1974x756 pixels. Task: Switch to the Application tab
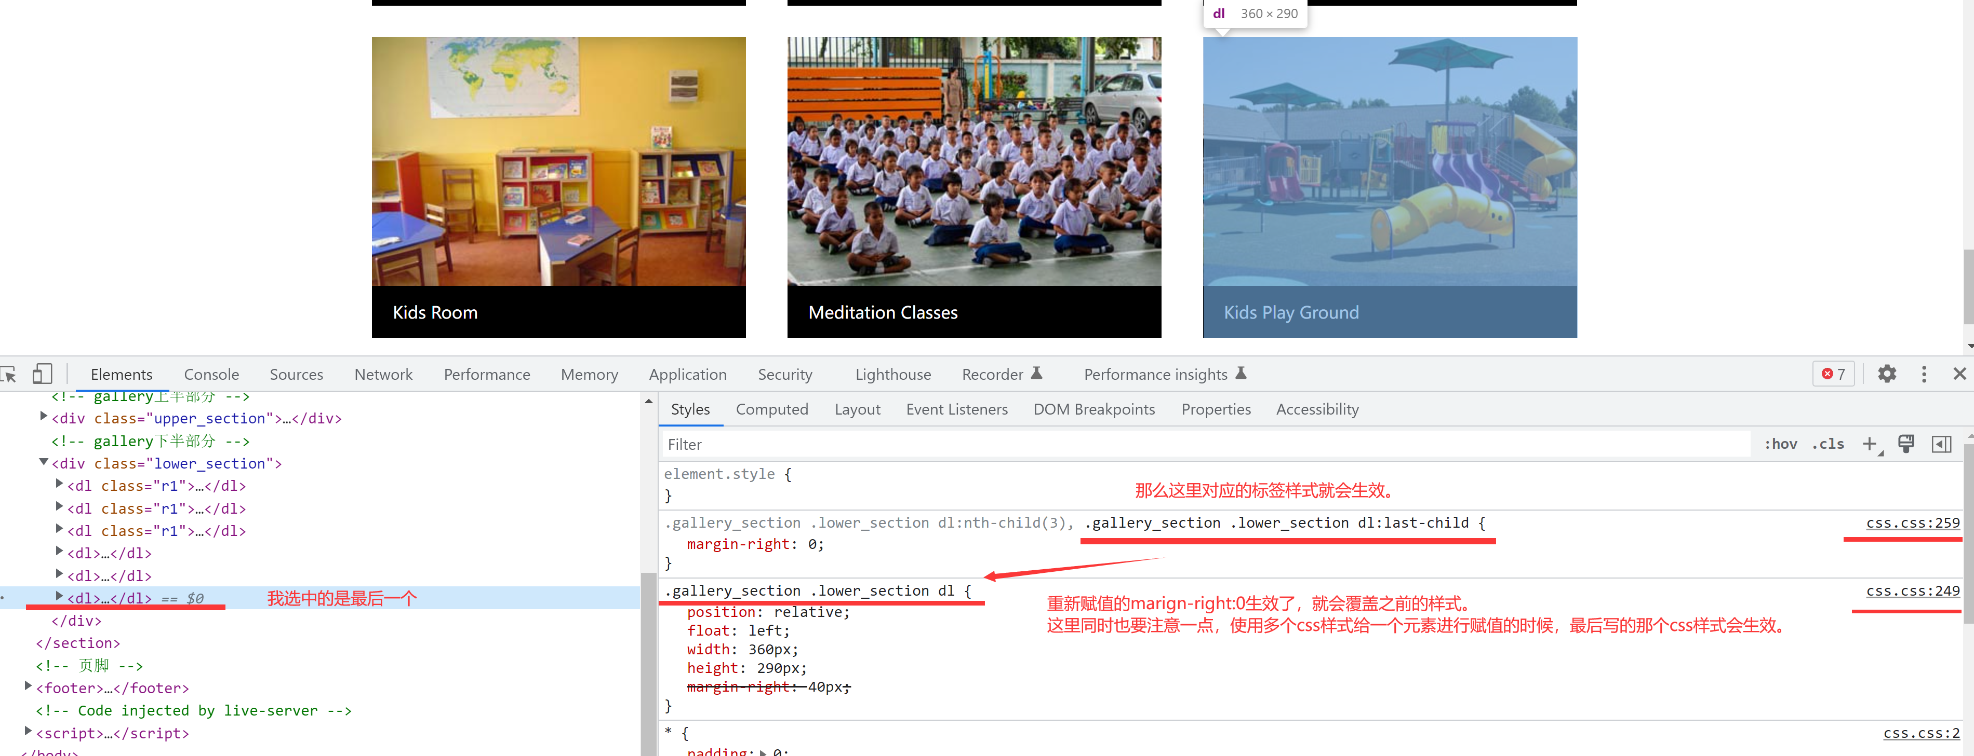tap(687, 374)
